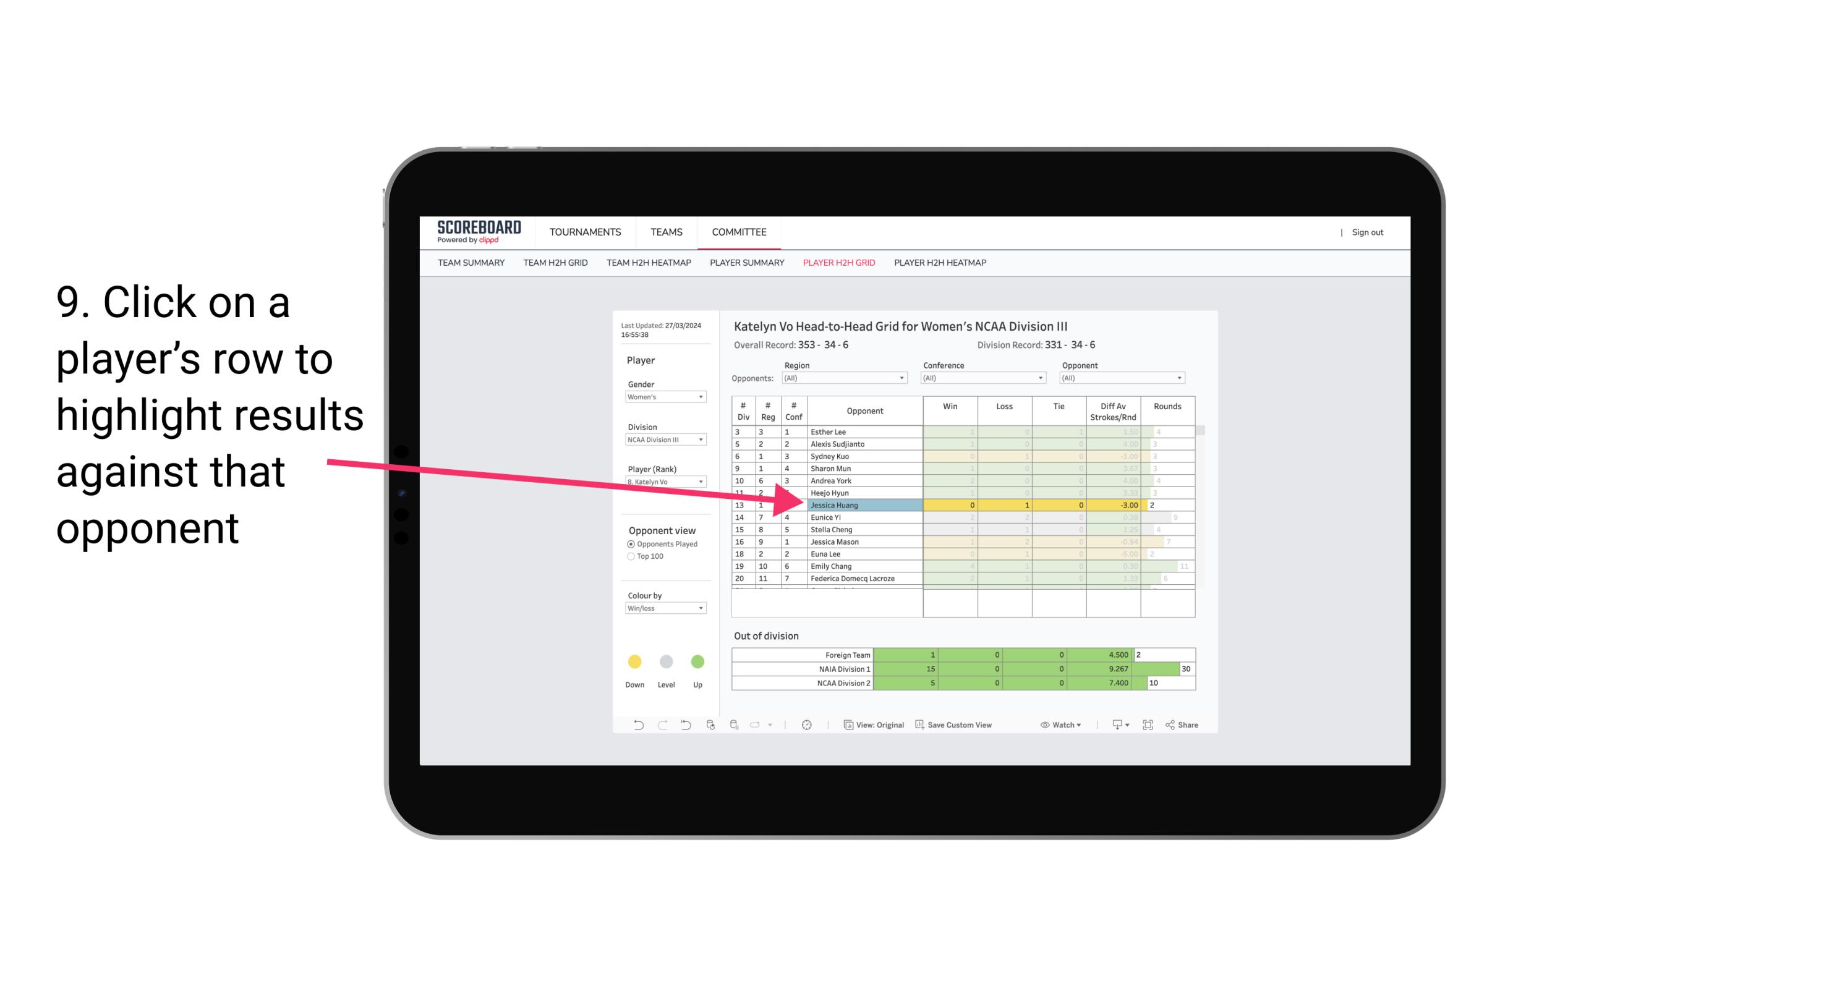
Task: Switch to Player Summary tab
Action: click(746, 265)
